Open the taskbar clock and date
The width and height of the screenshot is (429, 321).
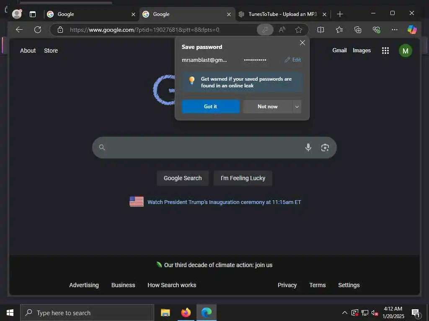coord(393,313)
